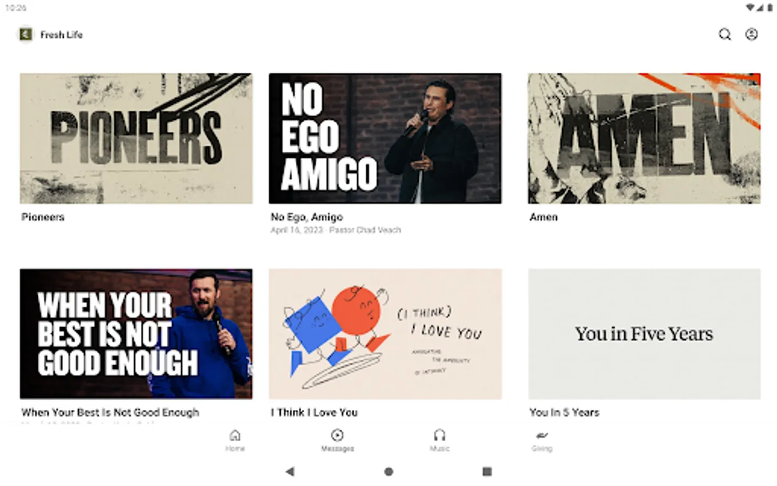777x486 pixels.
Task: Open the search icon in top bar
Action: pyautogui.click(x=725, y=35)
